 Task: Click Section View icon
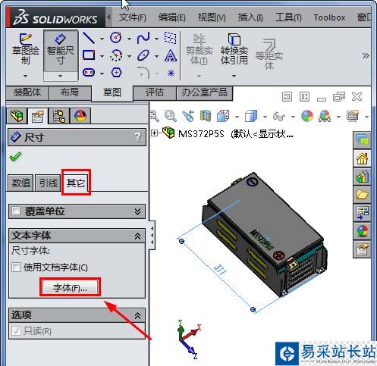pyautogui.click(x=206, y=116)
